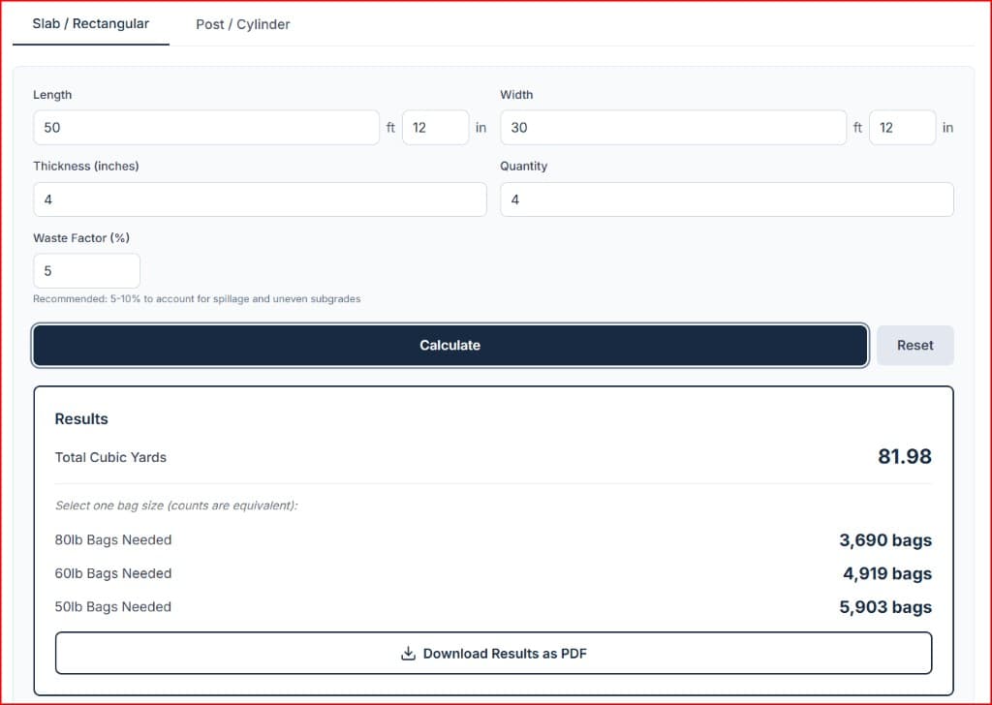This screenshot has height=705, width=992.
Task: Click the Length feet input showing 50
Action: coord(206,128)
